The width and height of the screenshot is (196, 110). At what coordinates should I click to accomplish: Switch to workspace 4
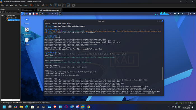click(x=56, y=14)
